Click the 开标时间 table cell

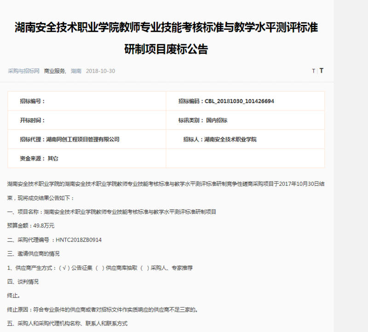(x=87, y=120)
